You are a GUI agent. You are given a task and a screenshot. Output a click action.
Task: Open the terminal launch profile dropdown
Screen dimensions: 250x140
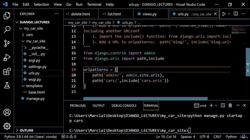click(216, 105)
